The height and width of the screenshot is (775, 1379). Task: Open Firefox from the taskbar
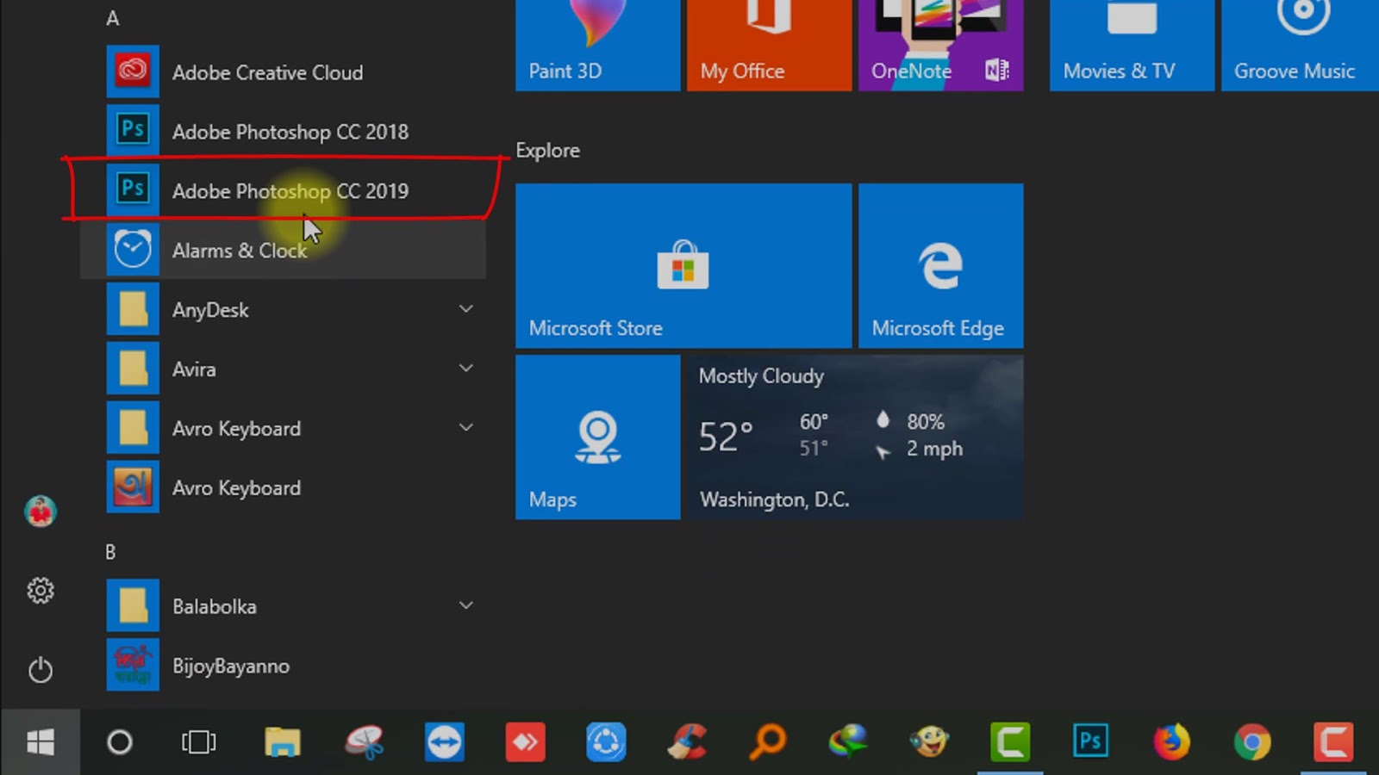point(1171,742)
